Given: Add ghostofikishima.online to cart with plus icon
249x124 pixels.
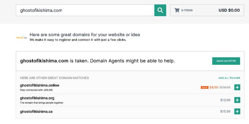Looking at the screenshot, I should coord(237,87).
